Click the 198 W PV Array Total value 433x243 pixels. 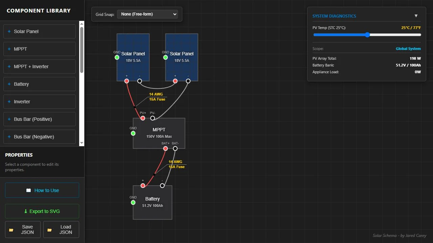pyautogui.click(x=415, y=58)
